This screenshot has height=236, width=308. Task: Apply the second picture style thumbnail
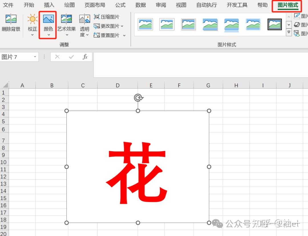tap(167, 24)
